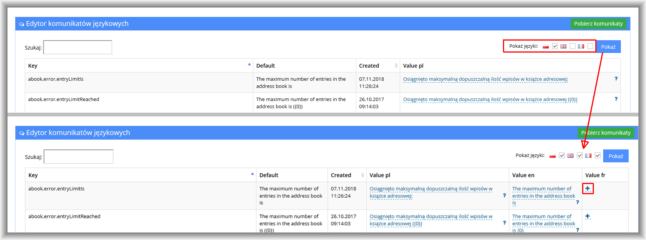Sort by Key column arrow in upper panel
This screenshot has height=240, width=646.
coord(249,65)
